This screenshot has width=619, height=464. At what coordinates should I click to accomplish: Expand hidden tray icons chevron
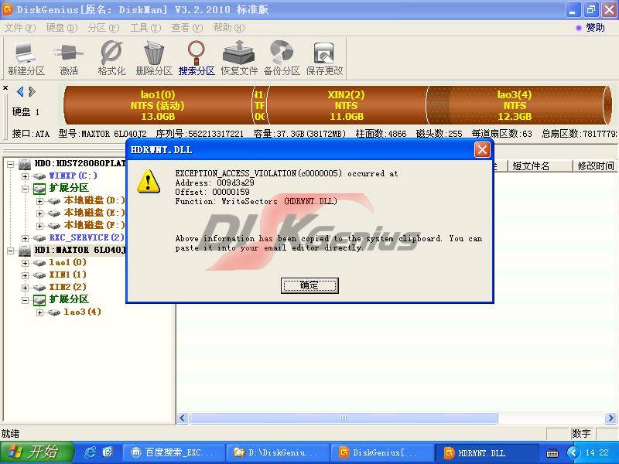(573, 452)
